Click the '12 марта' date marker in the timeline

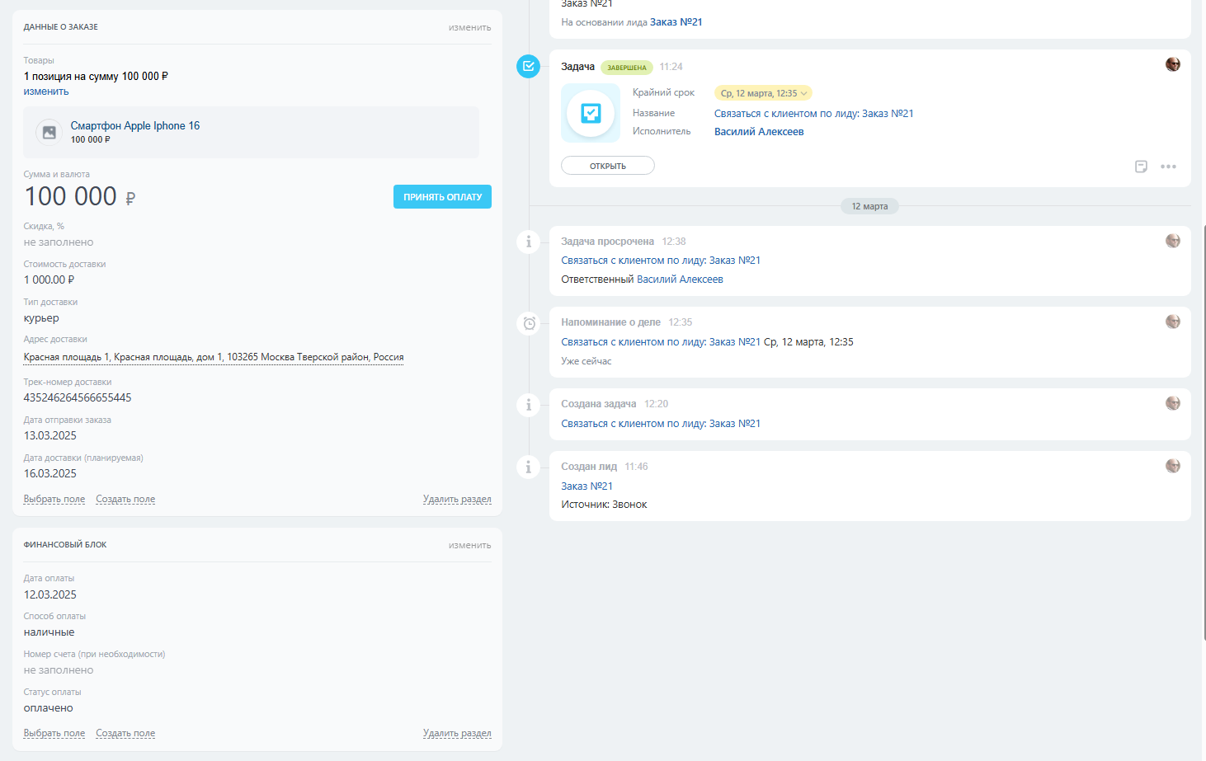click(869, 206)
